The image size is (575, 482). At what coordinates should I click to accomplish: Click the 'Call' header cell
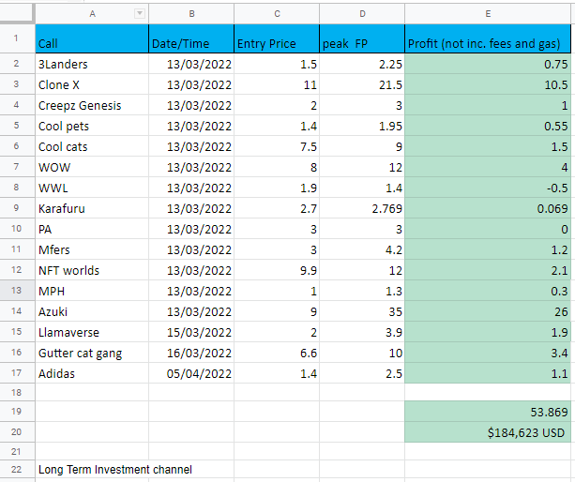(92, 38)
